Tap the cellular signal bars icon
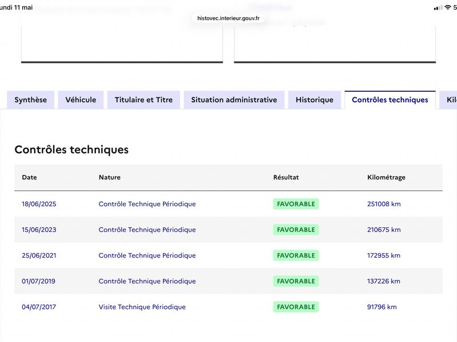This screenshot has width=457, height=342. coord(438,8)
